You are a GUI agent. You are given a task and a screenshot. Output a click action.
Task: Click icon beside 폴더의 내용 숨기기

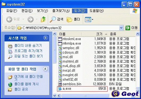tap(10, 46)
